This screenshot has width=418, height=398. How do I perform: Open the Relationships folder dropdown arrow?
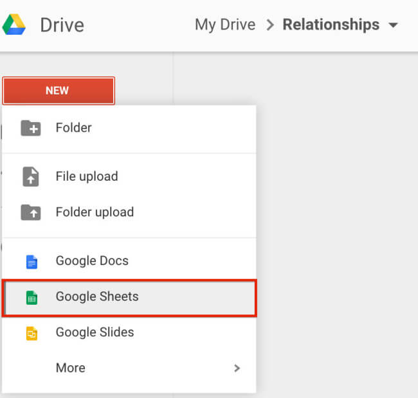[x=393, y=25]
